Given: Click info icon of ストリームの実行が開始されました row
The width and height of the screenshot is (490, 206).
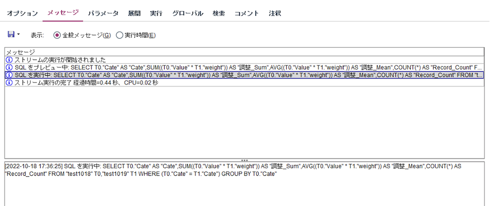Looking at the screenshot, I should point(9,60).
